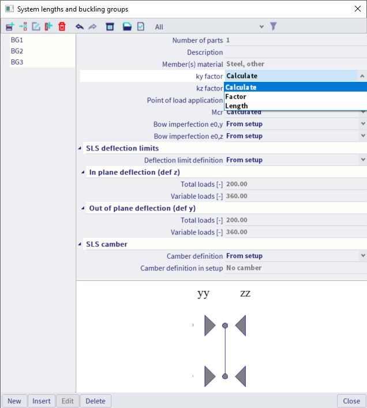Click the new buckling group icon
This screenshot has height=408, width=367.
[10, 27]
